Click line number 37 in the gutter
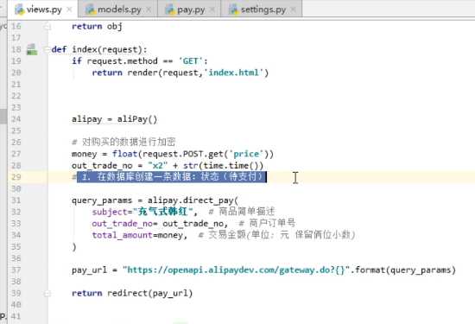Image resolution: width=475 pixels, height=324 pixels. pos(16,270)
